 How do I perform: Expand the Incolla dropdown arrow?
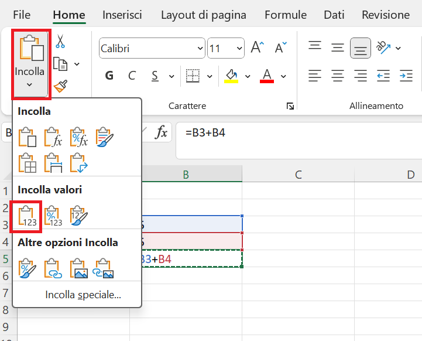tap(29, 85)
